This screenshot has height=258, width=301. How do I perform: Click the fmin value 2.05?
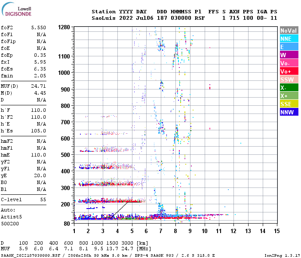click(40, 76)
